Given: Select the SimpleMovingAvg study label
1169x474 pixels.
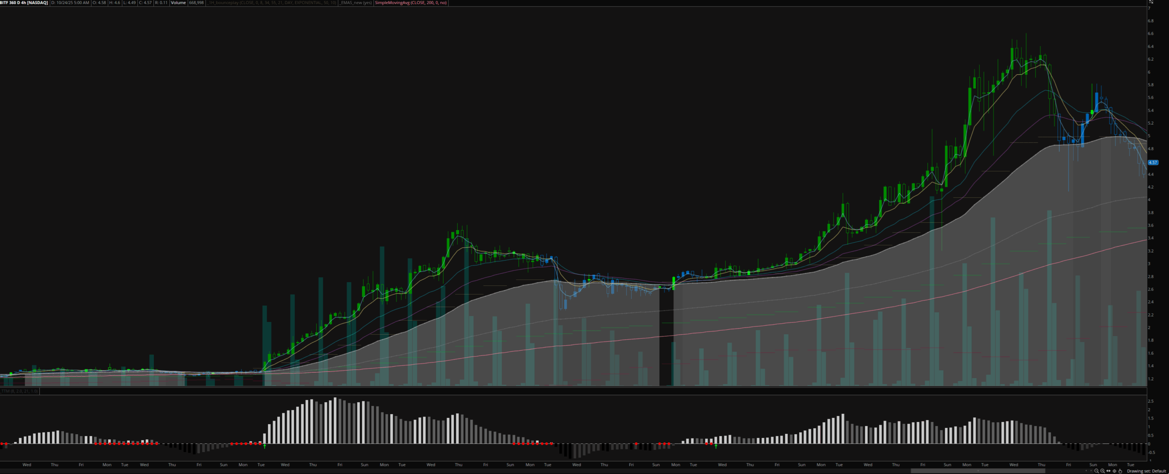Looking at the screenshot, I should click(411, 3).
